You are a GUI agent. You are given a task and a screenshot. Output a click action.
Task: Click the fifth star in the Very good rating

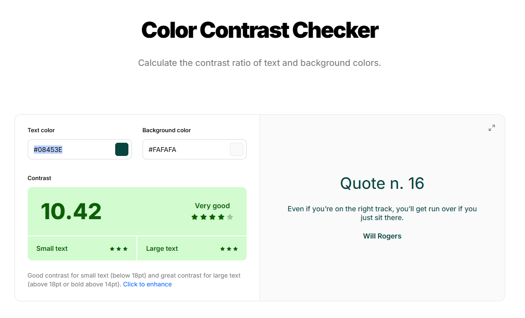pos(230,217)
